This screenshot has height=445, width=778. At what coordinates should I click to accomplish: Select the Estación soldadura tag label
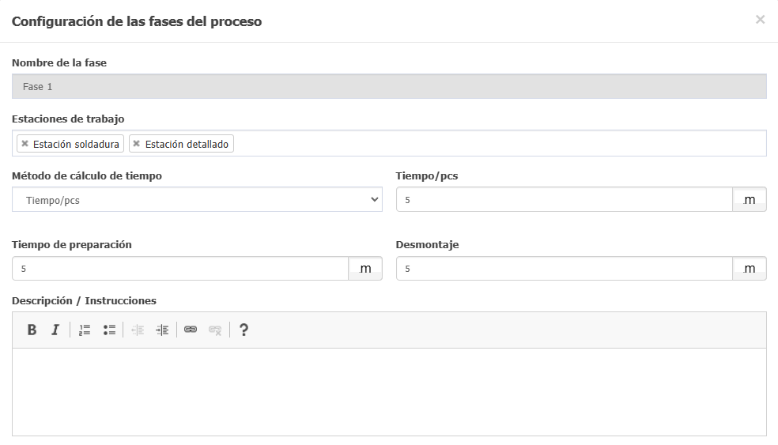[x=76, y=144]
